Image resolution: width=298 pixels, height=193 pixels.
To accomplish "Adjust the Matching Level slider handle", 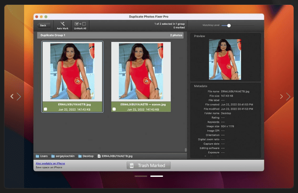I will tap(229, 26).
